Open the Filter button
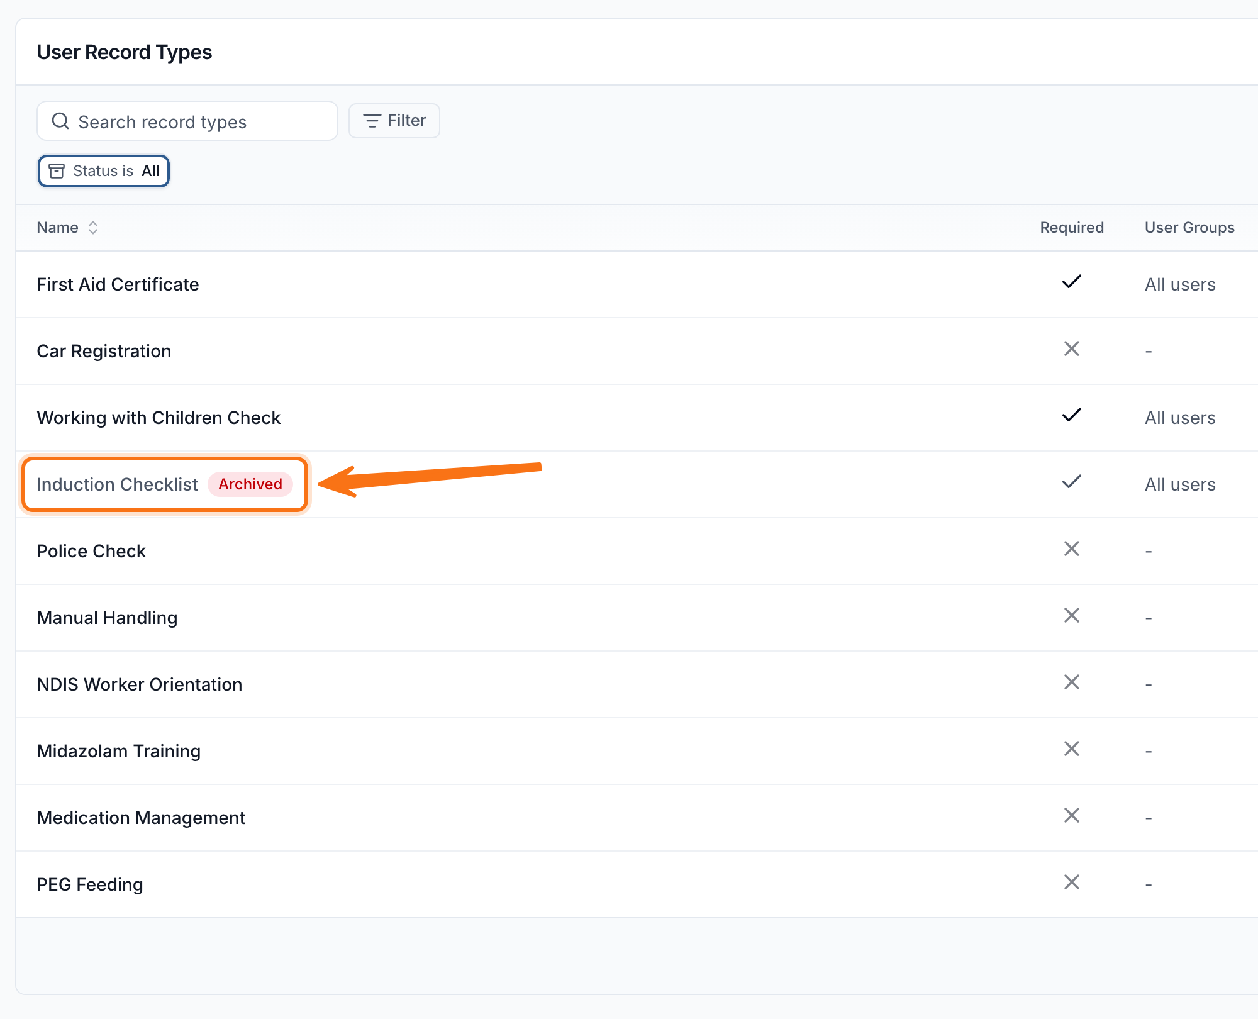 [394, 121]
